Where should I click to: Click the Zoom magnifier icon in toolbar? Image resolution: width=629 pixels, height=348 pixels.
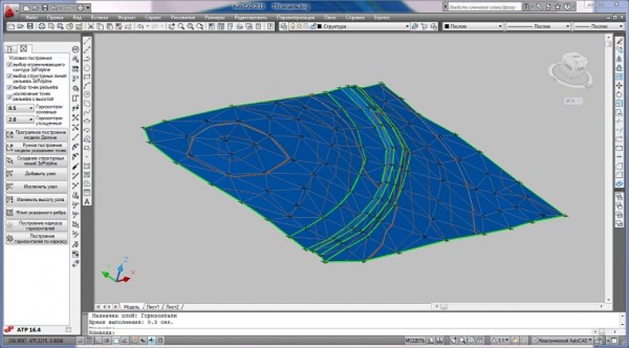tap(182, 26)
